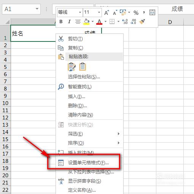Apply the red font color
The height and width of the screenshot is (194, 194).
[99, 22]
